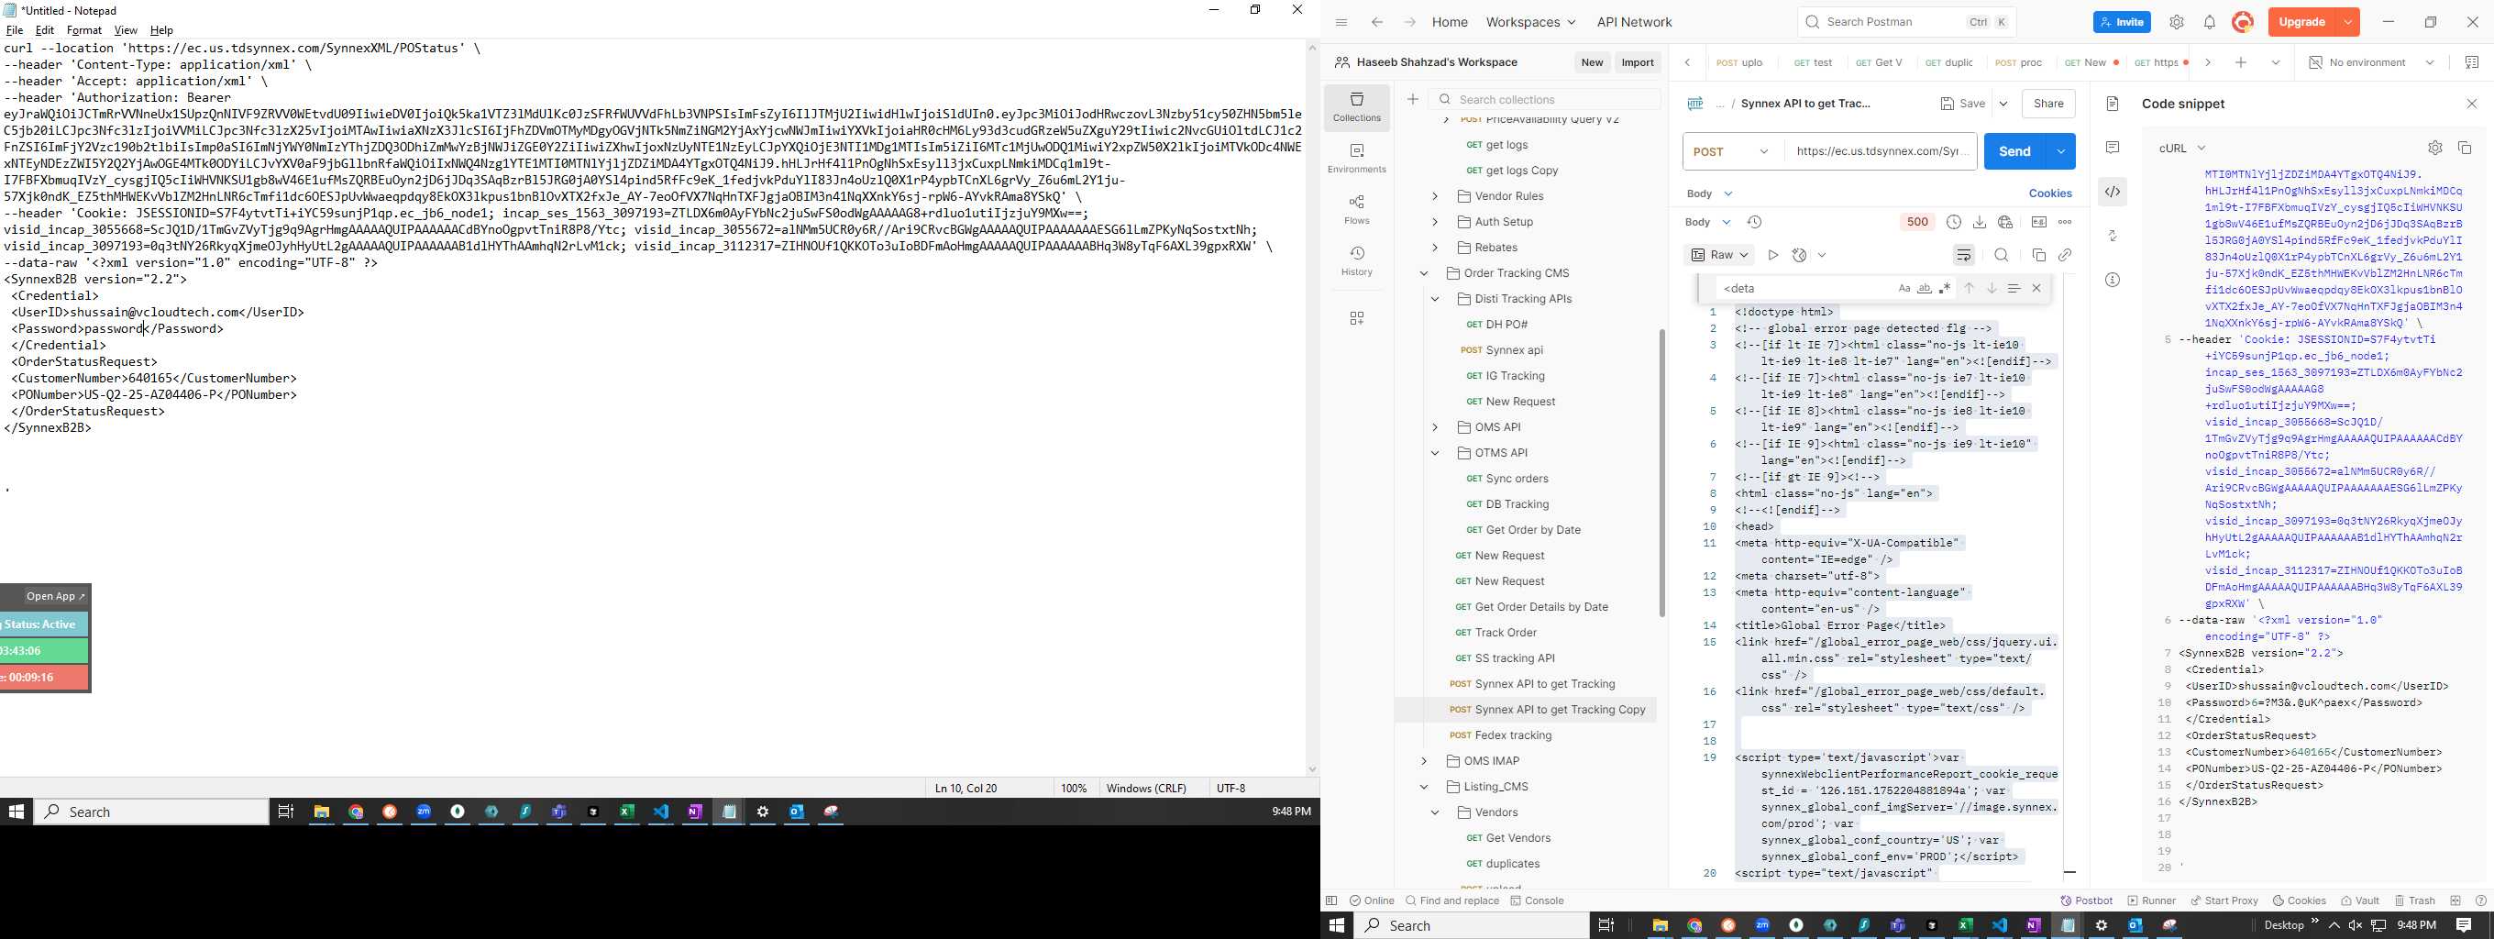Open Flows in the Postman sidebar
Screen dimensions: 2494x939
click(1356, 210)
